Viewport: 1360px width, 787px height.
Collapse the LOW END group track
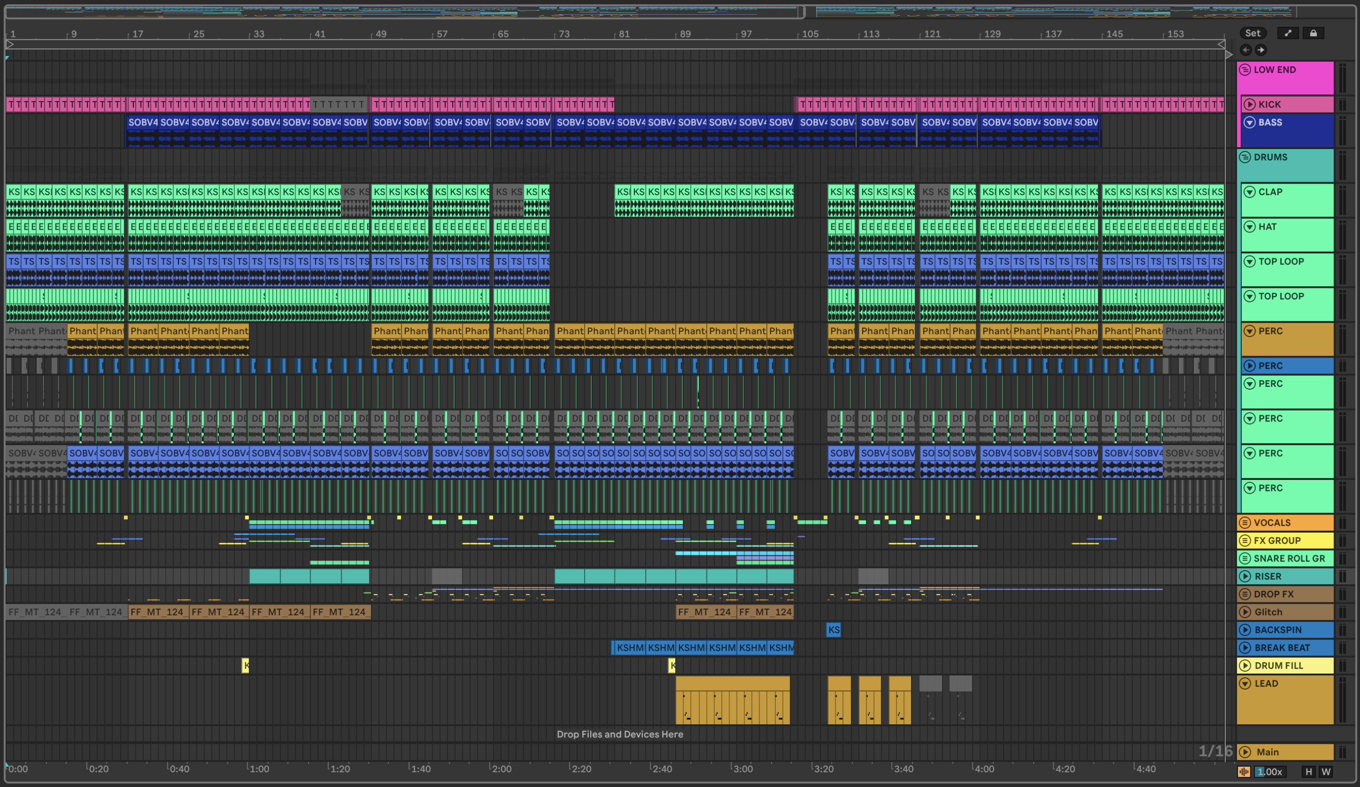(1245, 70)
